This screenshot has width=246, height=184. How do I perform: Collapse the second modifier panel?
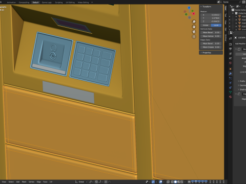[x=236, y=94]
